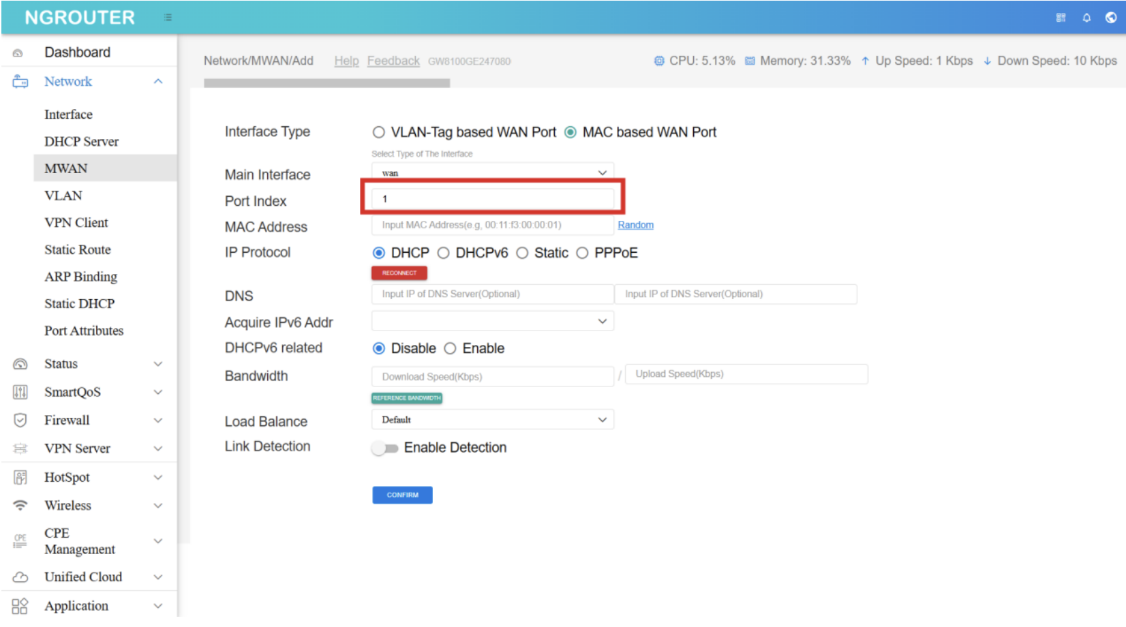Click the globe language icon
Viewport: 1126px width, 627px height.
pyautogui.click(x=1111, y=18)
